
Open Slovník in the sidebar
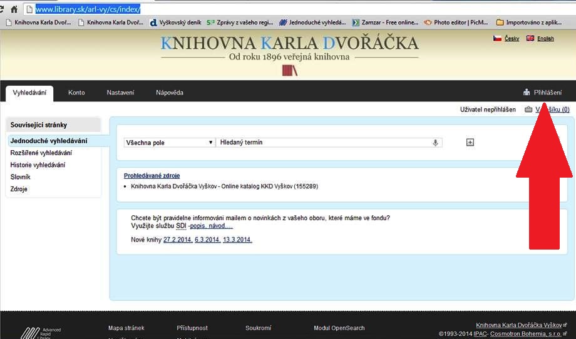pyautogui.click(x=20, y=177)
